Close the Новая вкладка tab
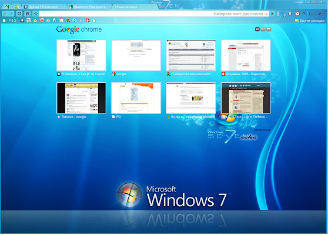 155,7
